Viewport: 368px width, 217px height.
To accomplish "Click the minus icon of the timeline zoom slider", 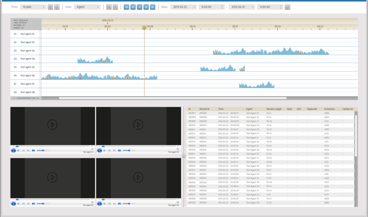I will tap(15, 98).
